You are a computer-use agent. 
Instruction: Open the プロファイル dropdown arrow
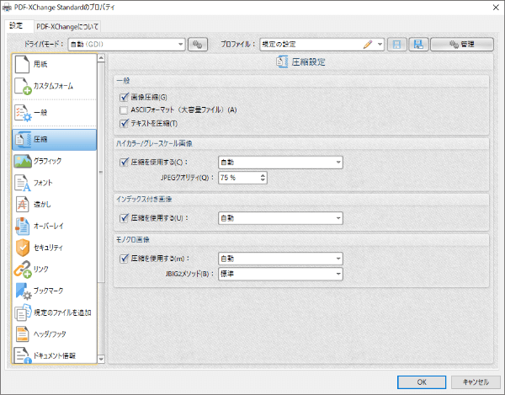point(380,45)
